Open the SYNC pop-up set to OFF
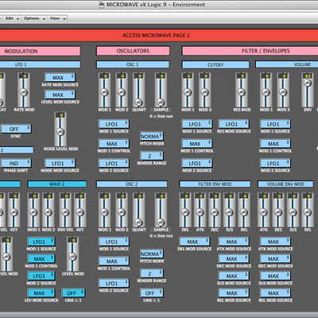 [x=16, y=129]
